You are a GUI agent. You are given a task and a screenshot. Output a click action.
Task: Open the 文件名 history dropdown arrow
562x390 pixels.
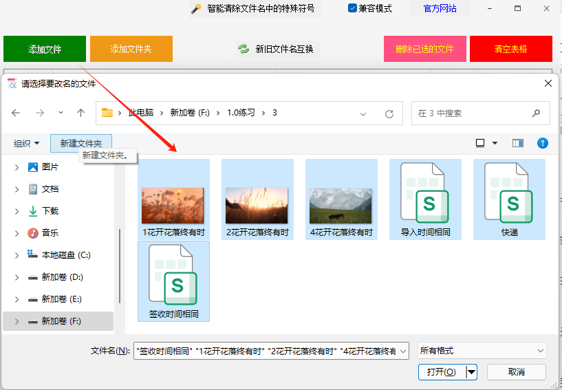[403, 351]
